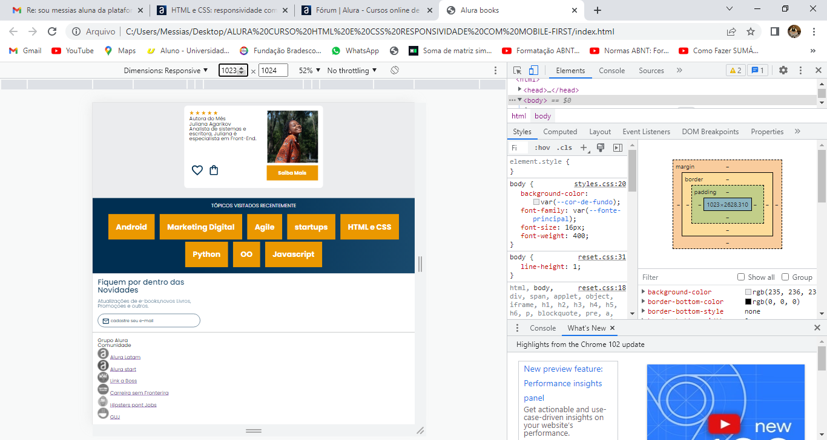The image size is (827, 440).
Task: Click the Javascript topic button
Action: click(x=294, y=254)
